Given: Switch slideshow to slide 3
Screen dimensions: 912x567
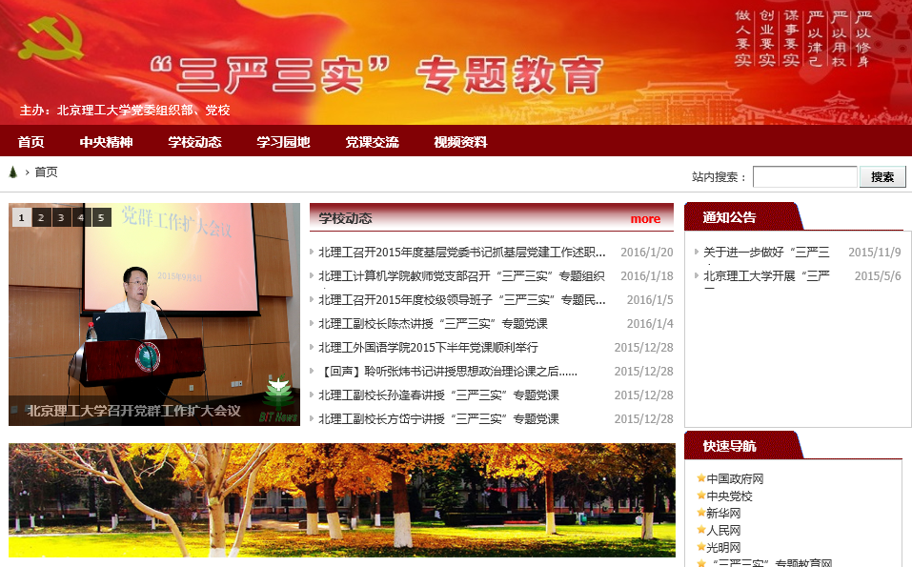Looking at the screenshot, I should coord(60,217).
